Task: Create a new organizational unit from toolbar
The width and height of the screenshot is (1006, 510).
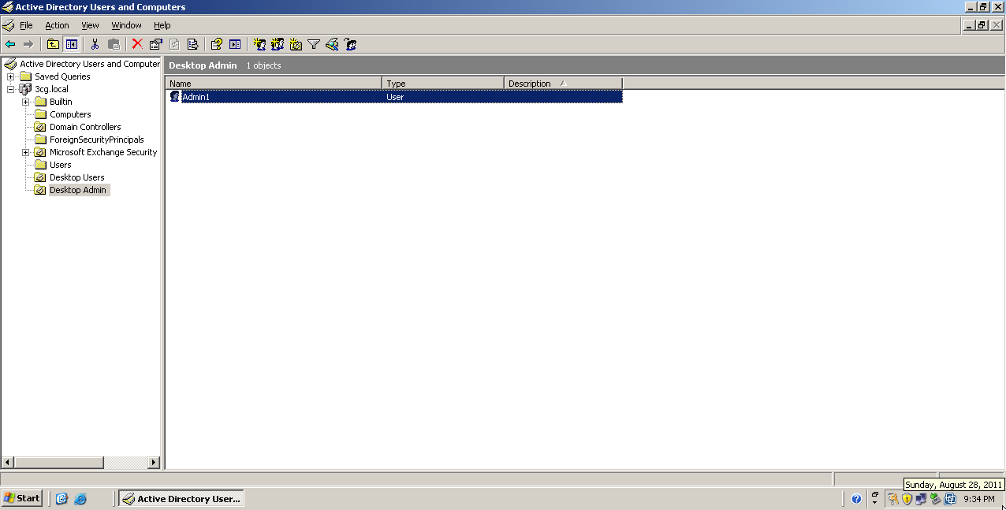Action: click(x=296, y=44)
